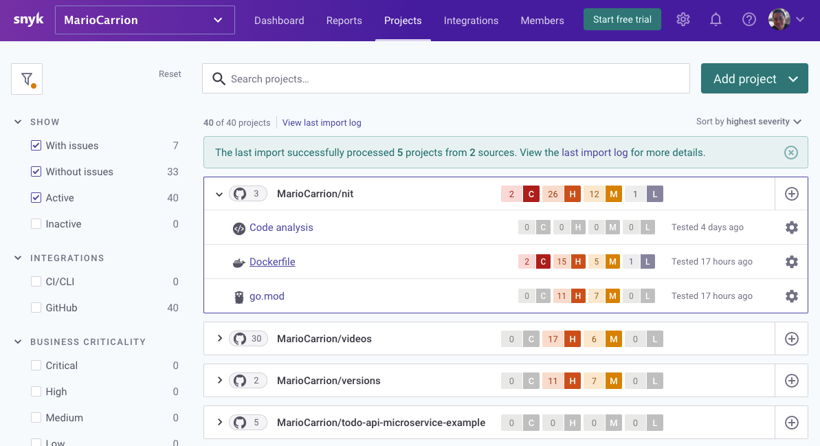
Task: Click the plus icon for MarioCarrion/videos
Action: click(792, 339)
